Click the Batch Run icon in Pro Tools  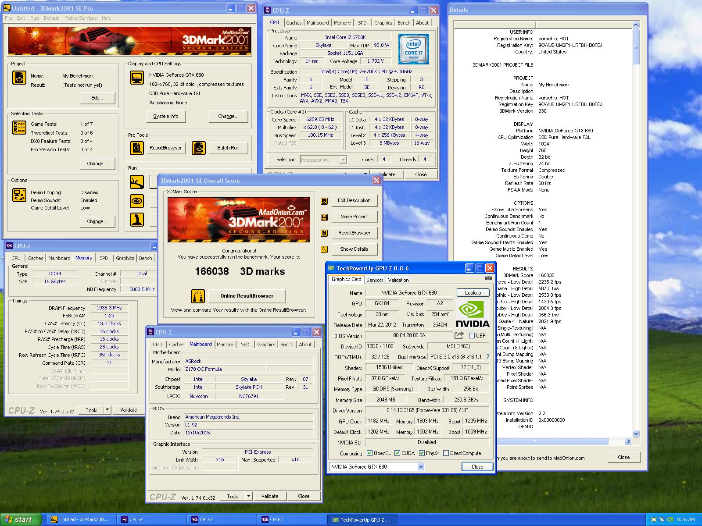click(199, 148)
